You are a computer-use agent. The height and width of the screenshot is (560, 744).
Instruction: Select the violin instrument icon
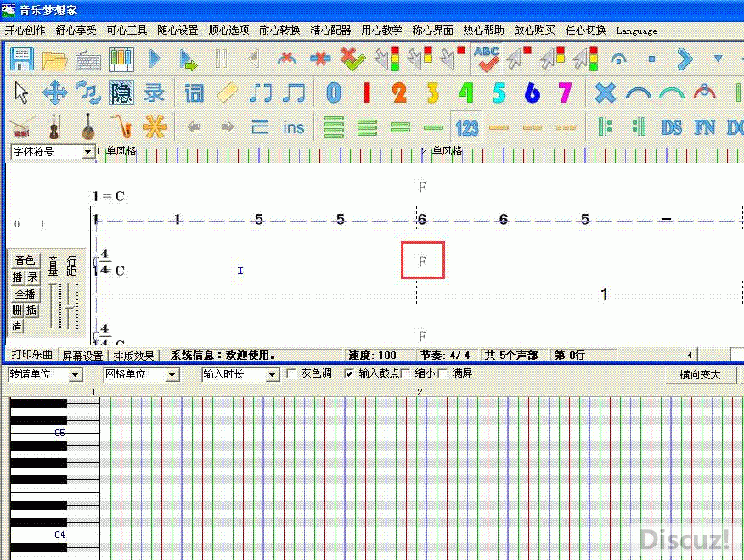coord(54,127)
